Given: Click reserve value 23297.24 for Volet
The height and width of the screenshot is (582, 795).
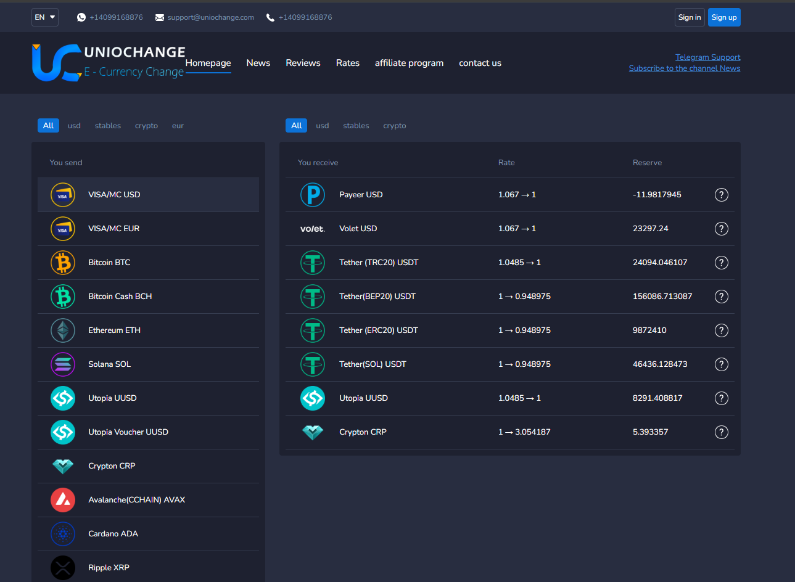Looking at the screenshot, I should click(x=651, y=229).
